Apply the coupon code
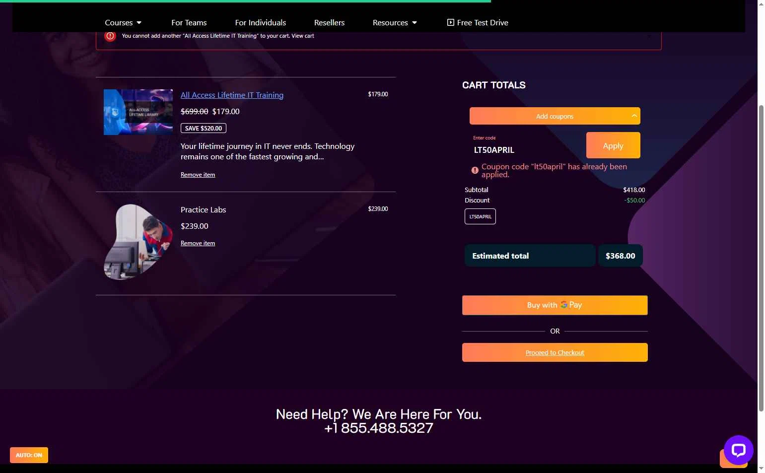The height and width of the screenshot is (473, 765). [x=613, y=145]
